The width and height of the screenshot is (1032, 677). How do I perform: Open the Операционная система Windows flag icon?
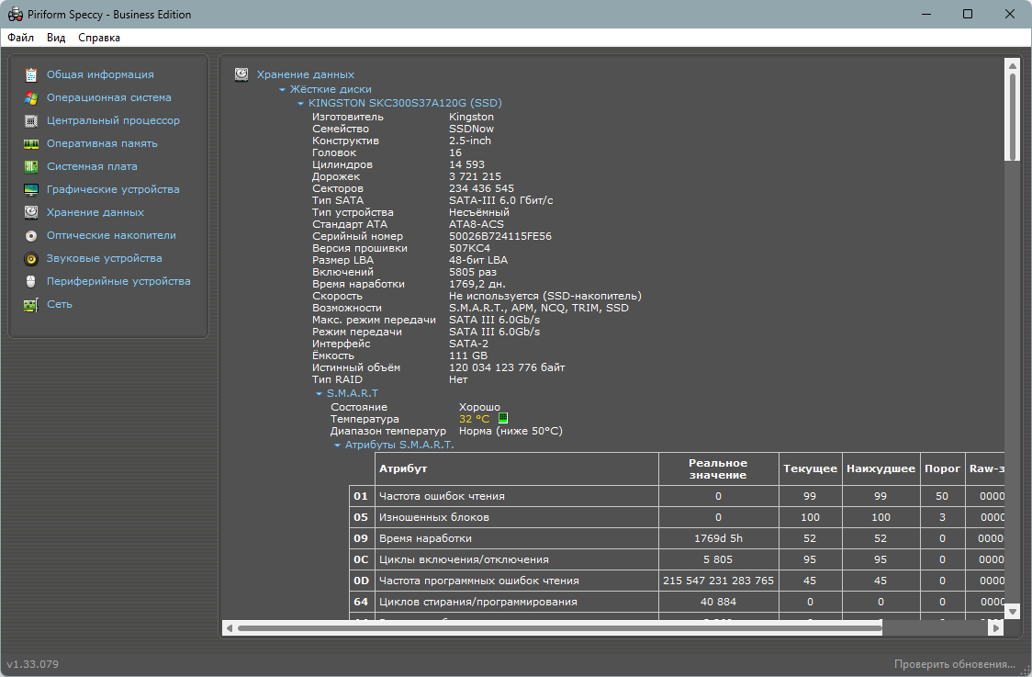[x=31, y=98]
